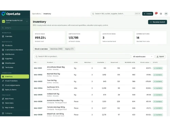Click Sunflower Oil 1L product

coord(53,87)
